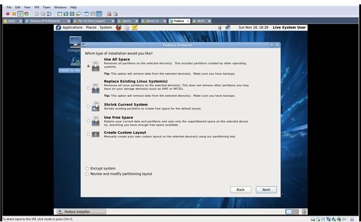Select the Shrink Current System radio button
361x222 pixels.
tap(88, 106)
